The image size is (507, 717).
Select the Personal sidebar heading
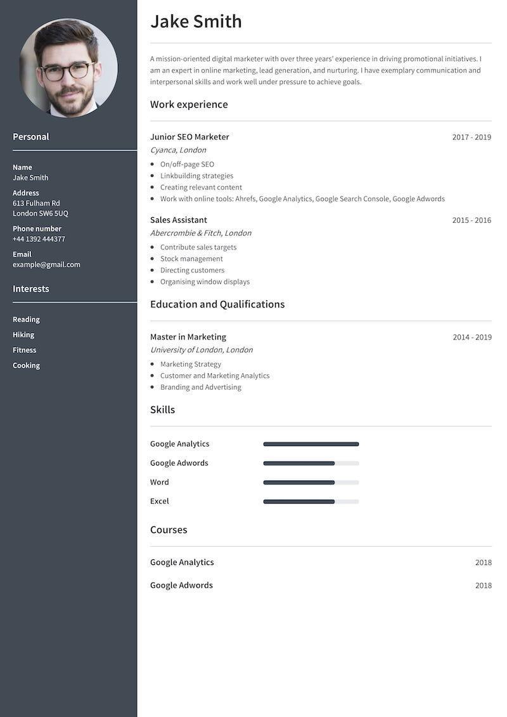[30, 137]
